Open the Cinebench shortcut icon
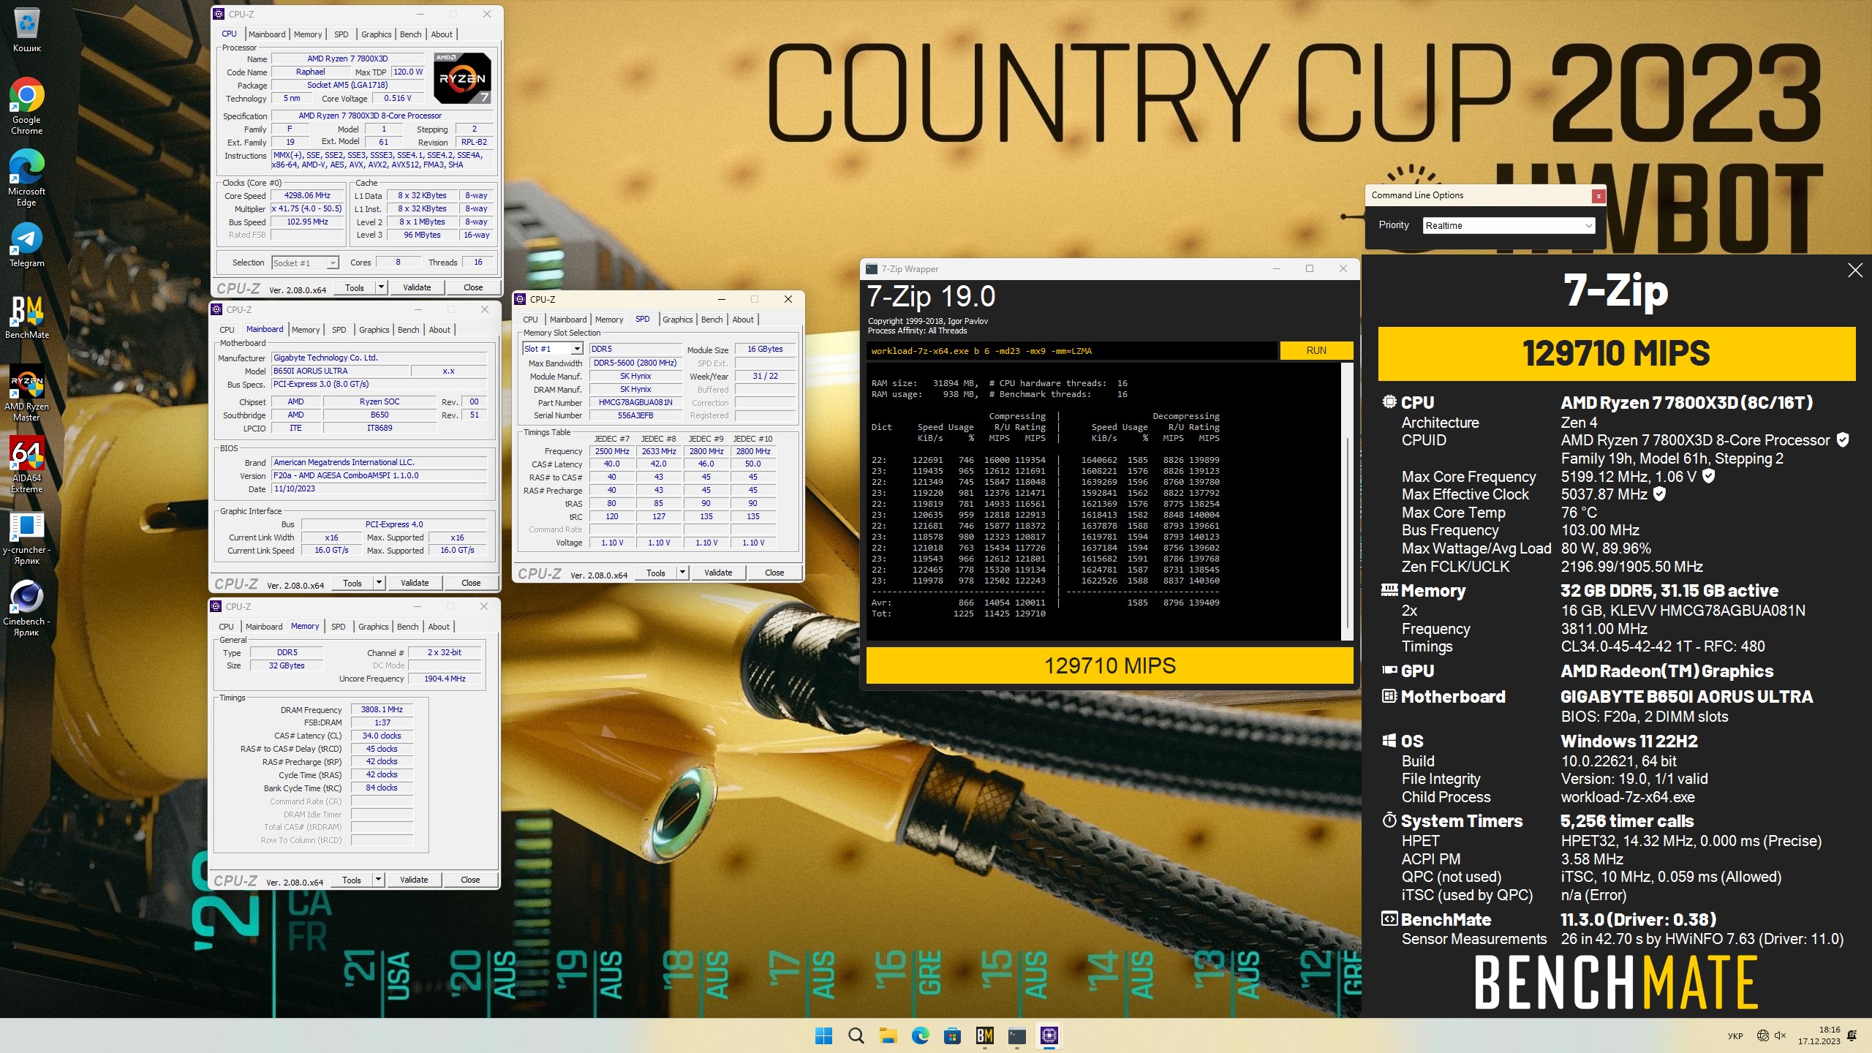The image size is (1872, 1053). coord(27,609)
